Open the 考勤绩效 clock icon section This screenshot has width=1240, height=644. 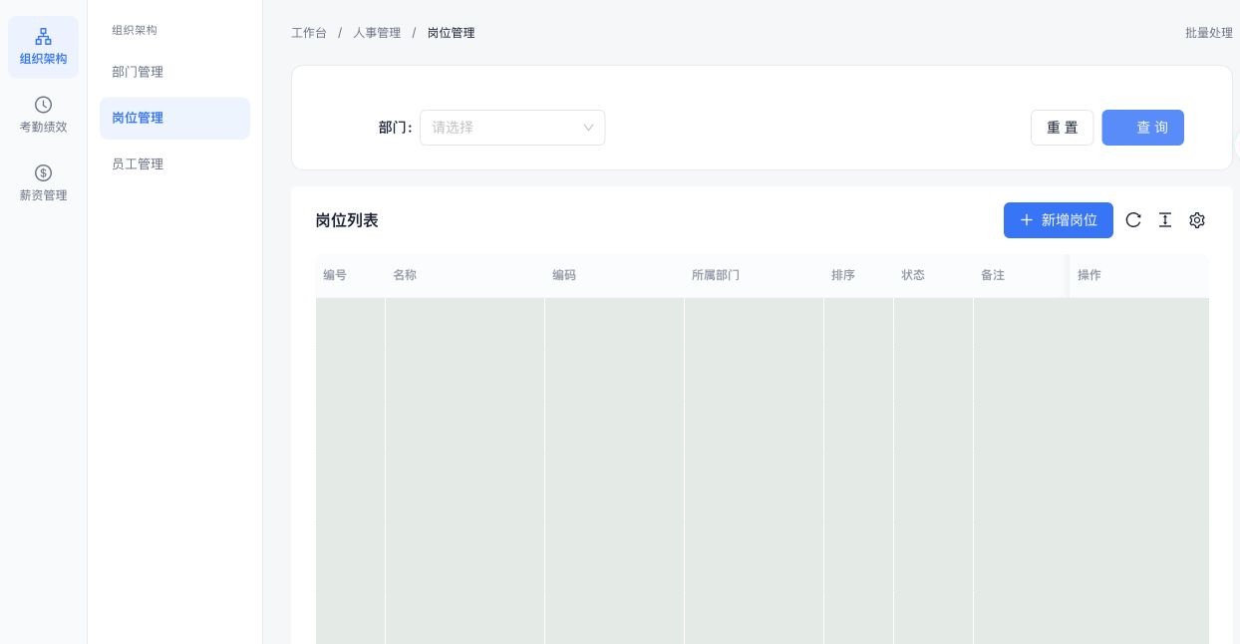43,115
